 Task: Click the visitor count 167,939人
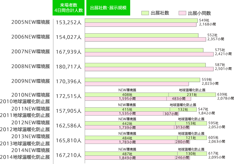coord(69,52)
